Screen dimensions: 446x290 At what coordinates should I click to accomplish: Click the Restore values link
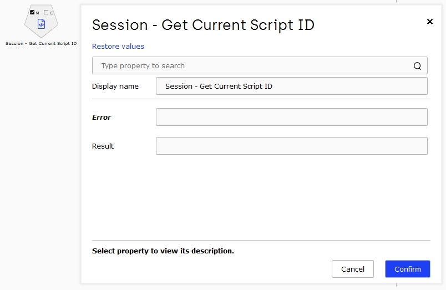118,47
